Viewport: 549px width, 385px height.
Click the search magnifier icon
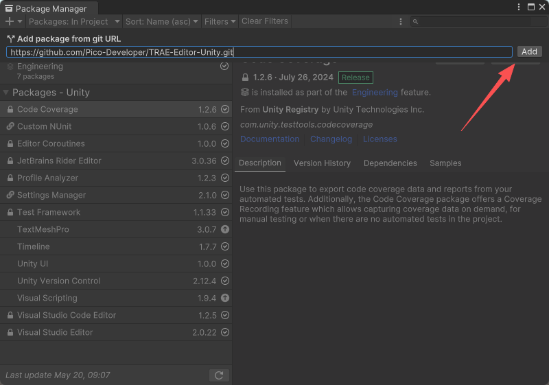coord(415,22)
